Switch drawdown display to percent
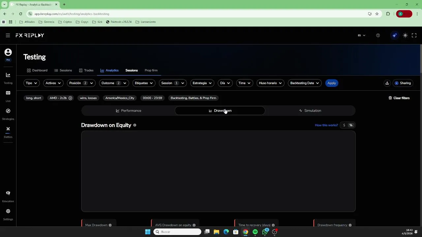The width and height of the screenshot is (422, 237). (x=351, y=125)
